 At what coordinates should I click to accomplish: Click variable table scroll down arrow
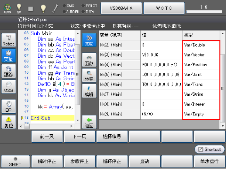pyautogui.click(x=223, y=126)
